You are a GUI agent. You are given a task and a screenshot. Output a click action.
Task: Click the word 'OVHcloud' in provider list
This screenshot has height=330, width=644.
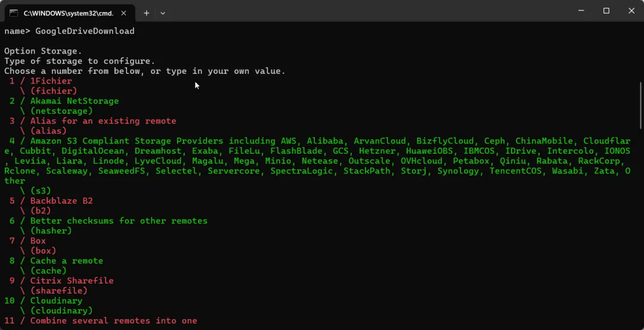[x=422, y=161]
